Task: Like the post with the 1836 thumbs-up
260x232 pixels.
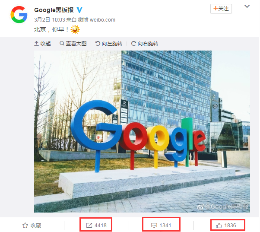Action: pyautogui.click(x=219, y=226)
